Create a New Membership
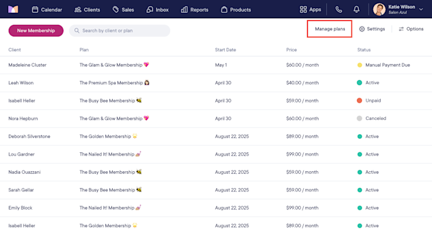Image resolution: width=432 pixels, height=248 pixels. click(36, 30)
